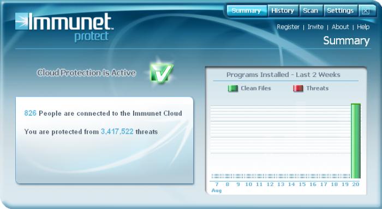Click the red Threats legend icon
This screenshot has height=209, width=382.
298,88
